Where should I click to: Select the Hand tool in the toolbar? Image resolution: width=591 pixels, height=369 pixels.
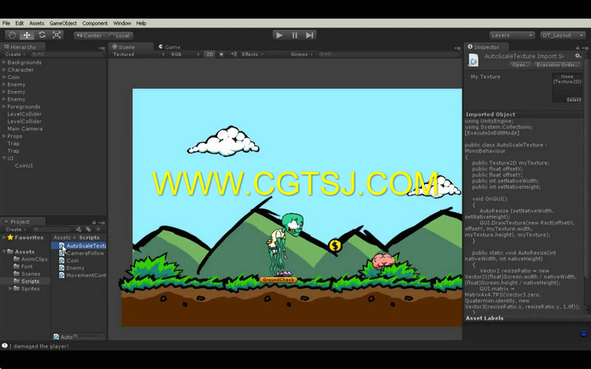(12, 35)
